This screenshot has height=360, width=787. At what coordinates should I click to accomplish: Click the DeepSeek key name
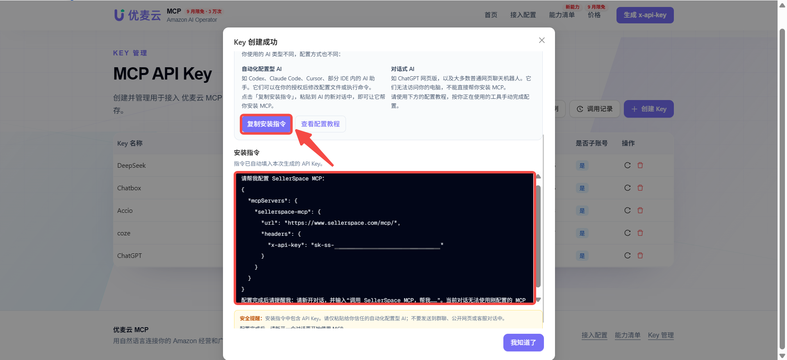click(x=131, y=166)
